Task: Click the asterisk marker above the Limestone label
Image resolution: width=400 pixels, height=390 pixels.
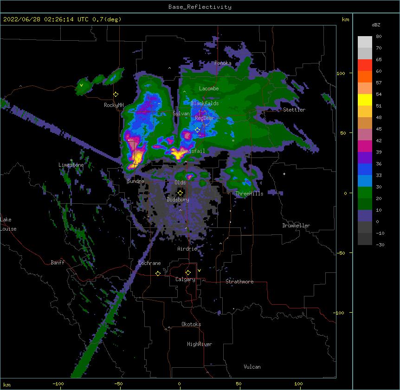Action: (x=71, y=160)
